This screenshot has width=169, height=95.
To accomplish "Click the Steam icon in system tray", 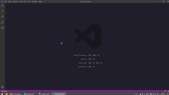I will click(x=145, y=94).
